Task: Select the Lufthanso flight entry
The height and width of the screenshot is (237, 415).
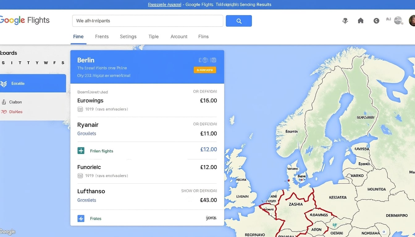Action: [147, 195]
